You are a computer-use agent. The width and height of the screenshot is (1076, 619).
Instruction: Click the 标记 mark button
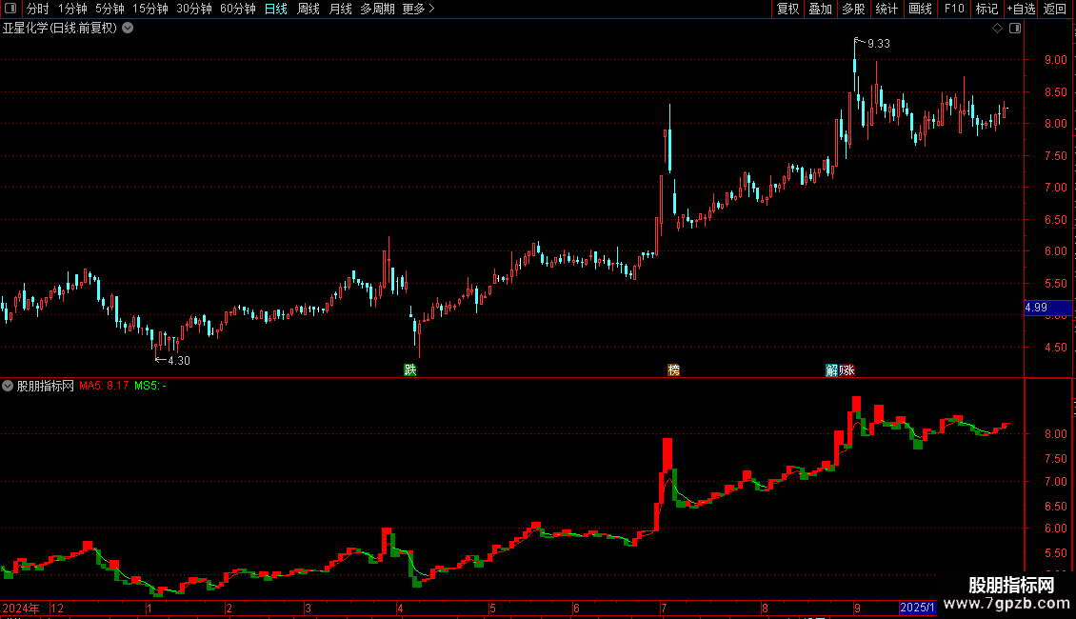(986, 9)
